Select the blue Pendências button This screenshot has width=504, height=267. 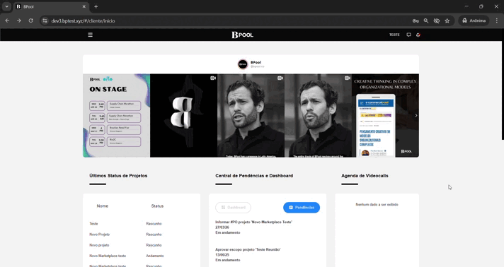[302, 207]
